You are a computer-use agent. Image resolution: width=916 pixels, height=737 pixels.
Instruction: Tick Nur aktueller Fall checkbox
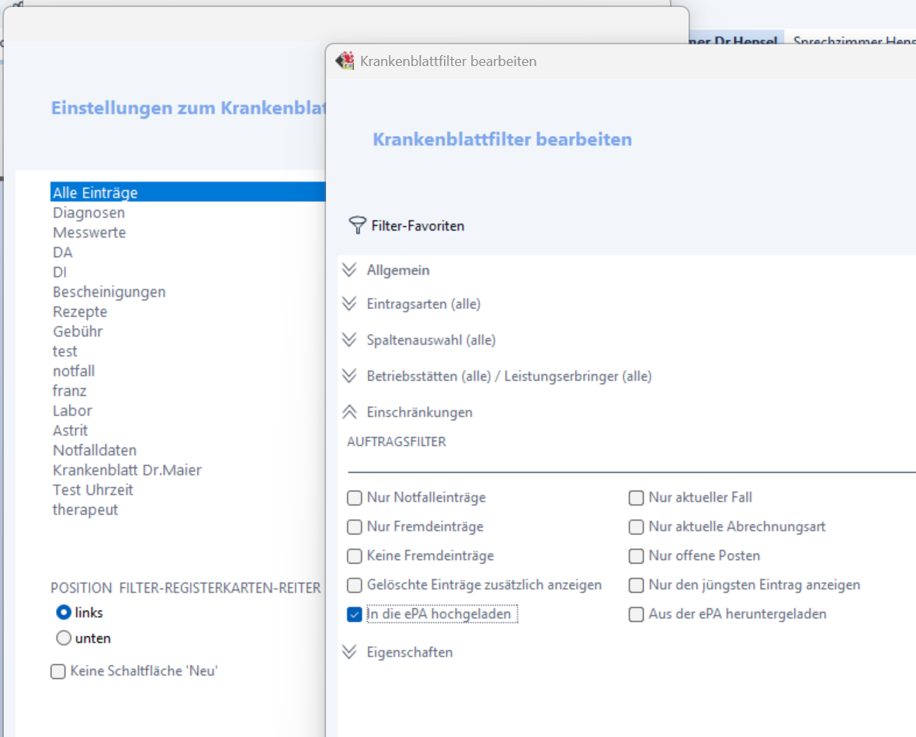pyautogui.click(x=637, y=498)
